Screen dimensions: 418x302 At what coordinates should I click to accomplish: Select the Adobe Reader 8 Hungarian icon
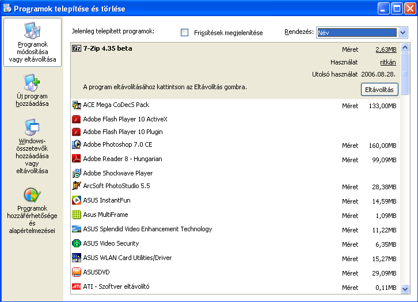click(x=76, y=159)
